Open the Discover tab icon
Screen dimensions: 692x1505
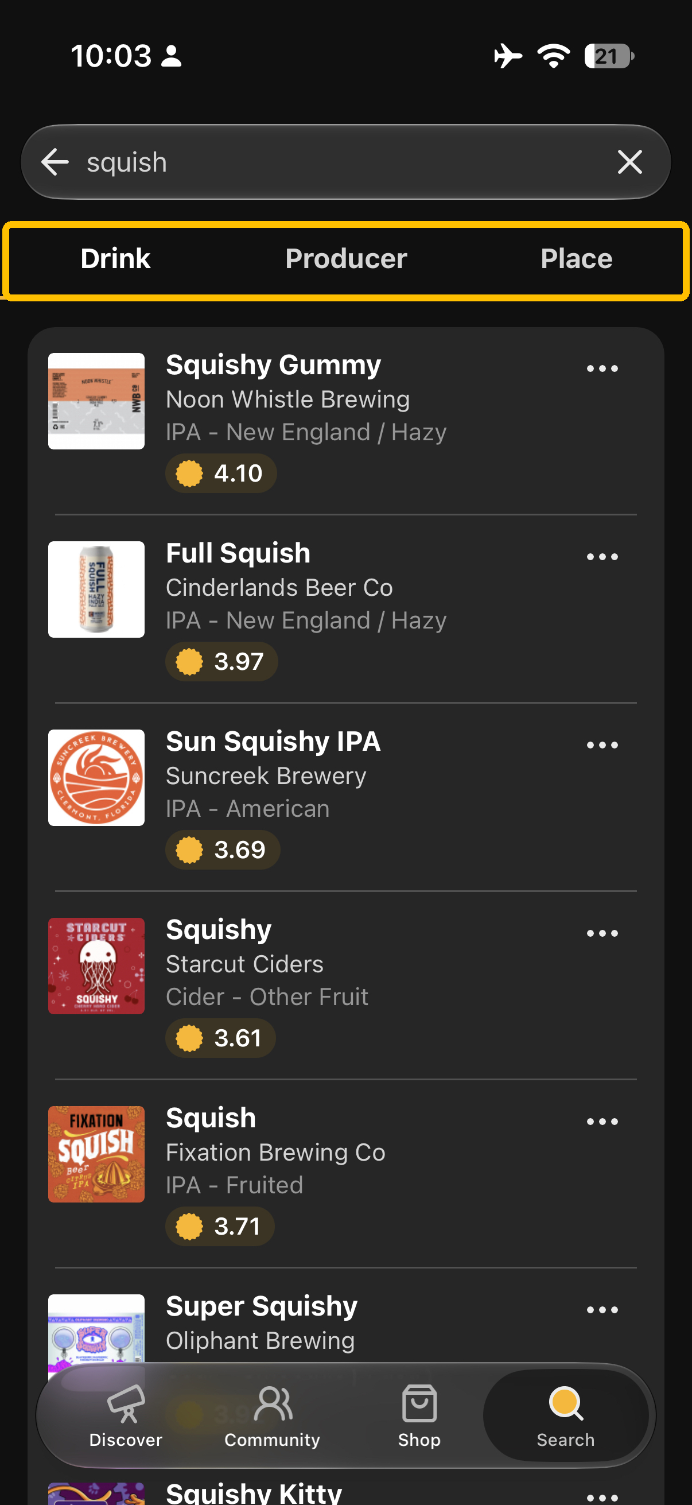point(126,1403)
